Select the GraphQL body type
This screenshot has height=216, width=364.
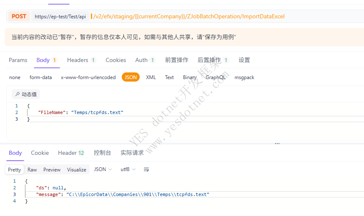click(216, 77)
